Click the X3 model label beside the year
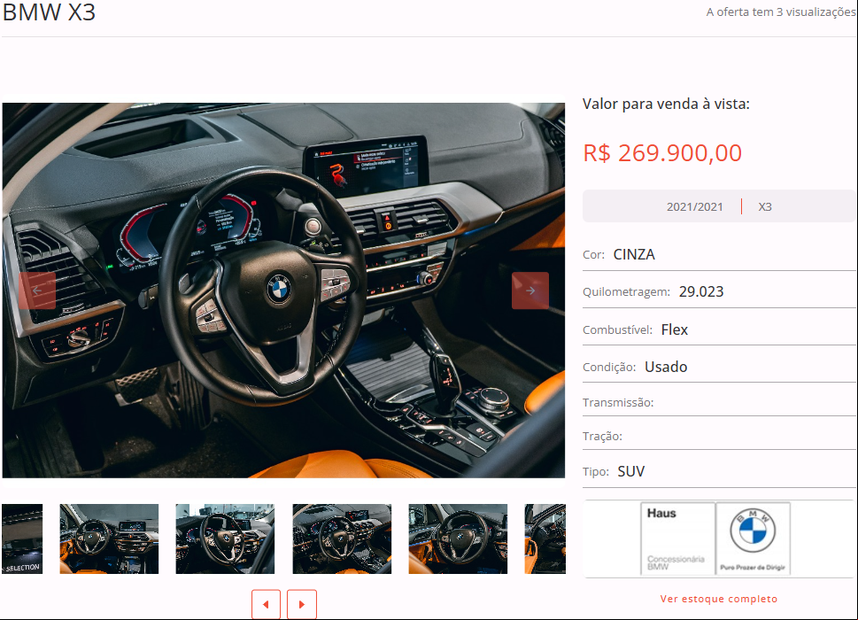The width and height of the screenshot is (858, 620). (765, 207)
